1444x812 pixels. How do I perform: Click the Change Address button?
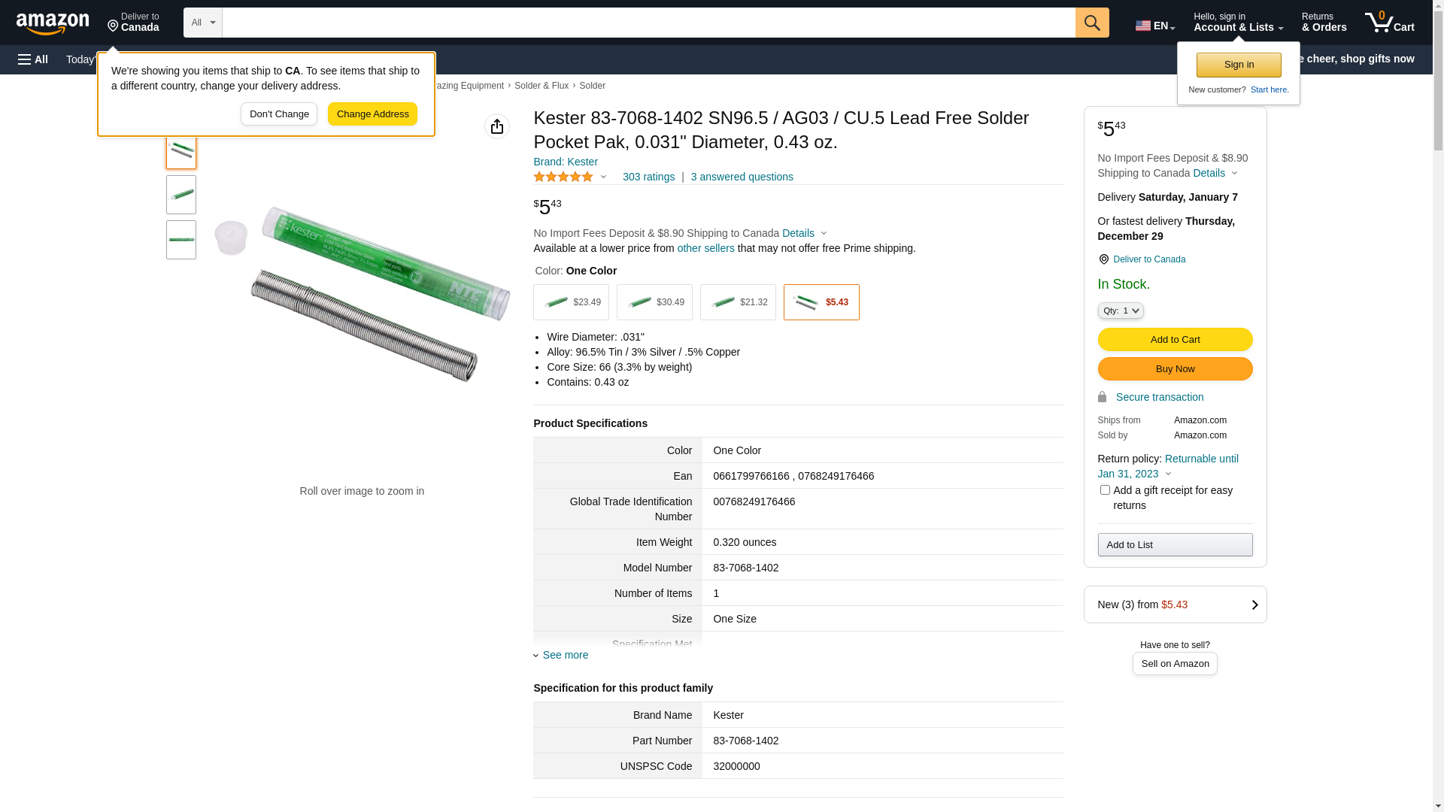tap(372, 114)
